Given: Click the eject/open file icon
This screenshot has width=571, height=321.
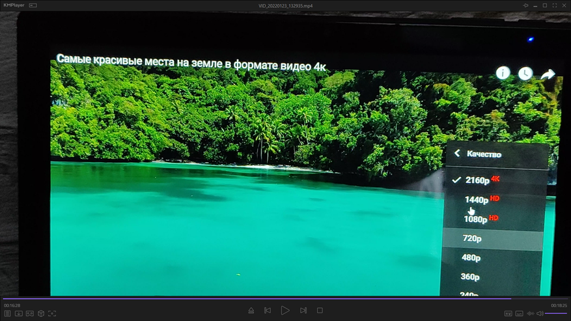Looking at the screenshot, I should click(251, 311).
